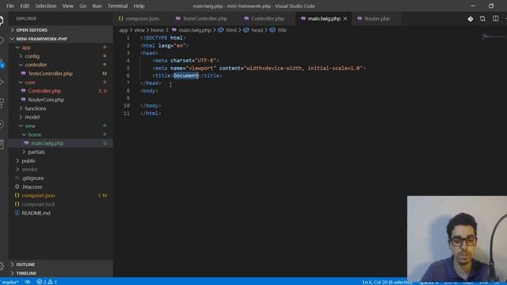Open the Terminal menu

pos(117,6)
